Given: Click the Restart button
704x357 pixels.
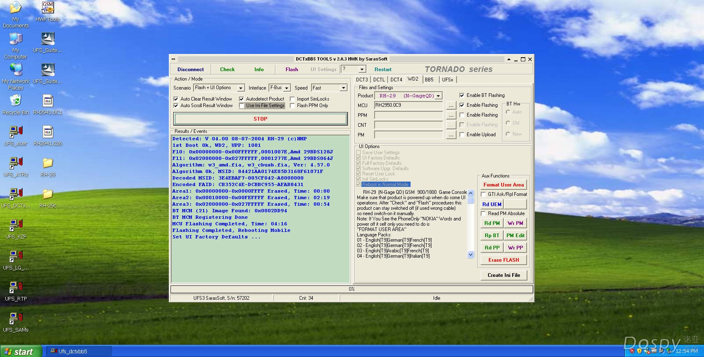Looking at the screenshot, I should pos(383,70).
